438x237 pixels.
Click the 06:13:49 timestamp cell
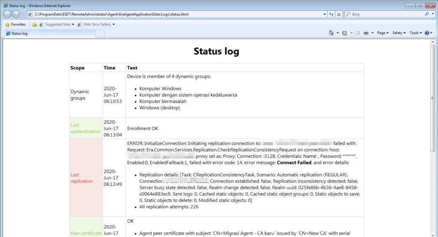(x=114, y=178)
